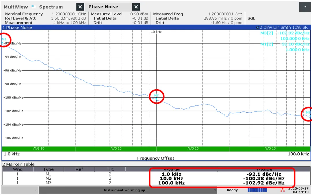Switch to the MultiView tab
The height and width of the screenshot is (195, 312).
click(x=16, y=7)
